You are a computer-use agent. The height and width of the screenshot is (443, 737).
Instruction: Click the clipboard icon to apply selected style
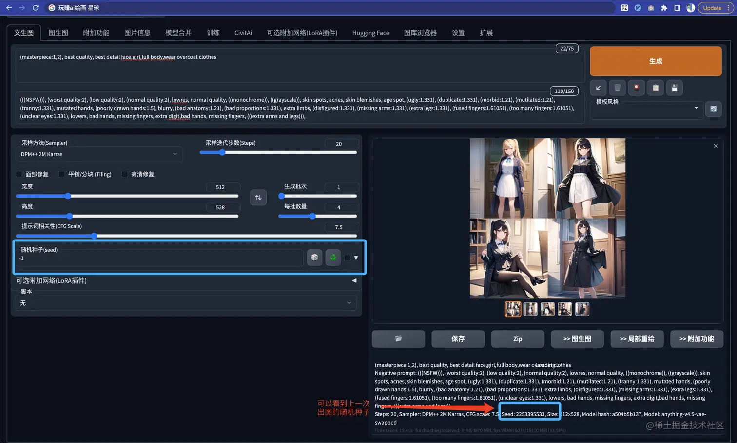click(656, 88)
